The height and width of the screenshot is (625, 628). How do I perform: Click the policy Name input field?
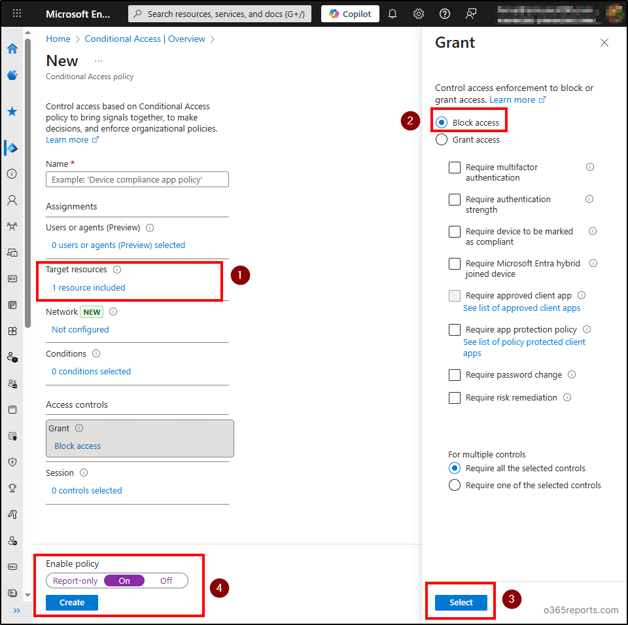tap(137, 179)
